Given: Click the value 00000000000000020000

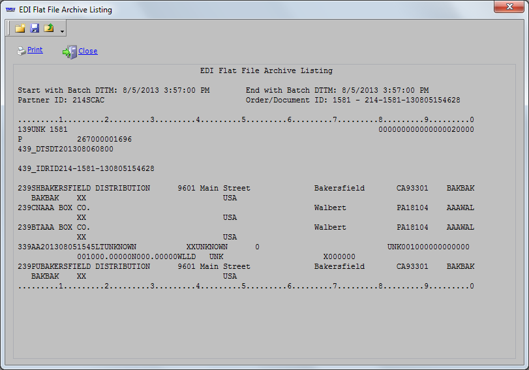Looking at the screenshot, I should pos(426,129).
